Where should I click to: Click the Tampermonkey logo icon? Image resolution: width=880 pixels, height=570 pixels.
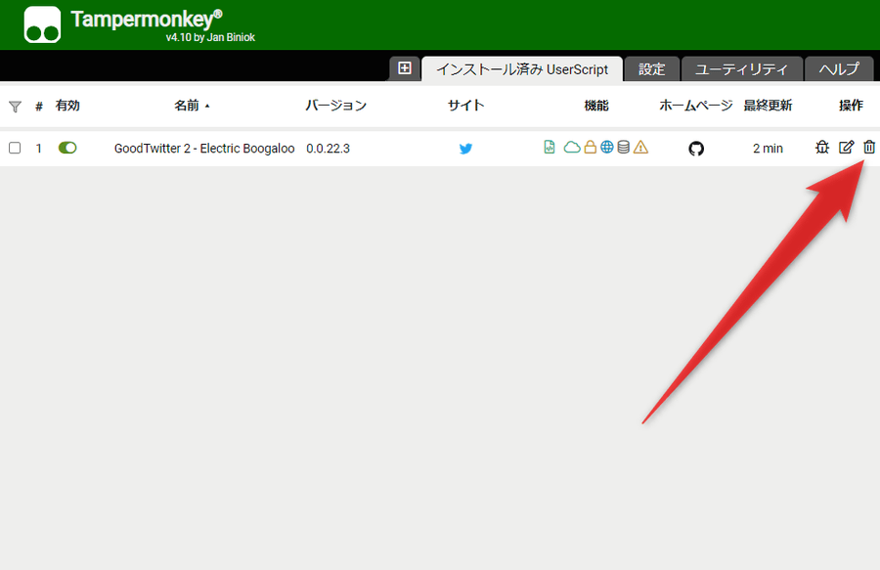(x=42, y=24)
